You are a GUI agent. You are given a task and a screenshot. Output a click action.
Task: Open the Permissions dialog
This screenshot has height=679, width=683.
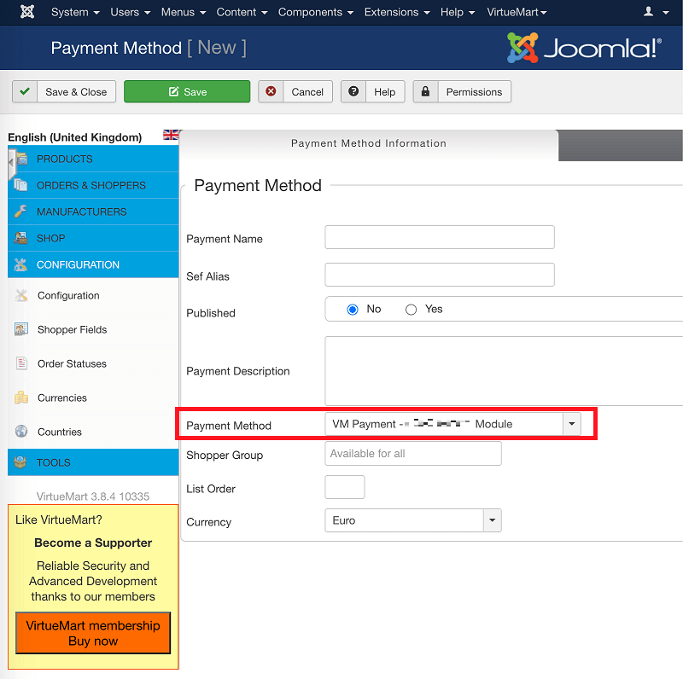(x=462, y=91)
